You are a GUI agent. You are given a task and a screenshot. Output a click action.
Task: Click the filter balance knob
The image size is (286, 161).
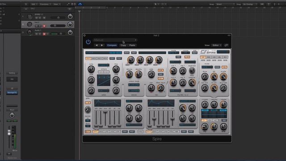coord(192,83)
